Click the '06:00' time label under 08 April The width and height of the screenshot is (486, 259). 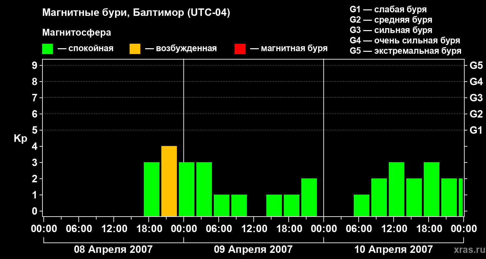[x=79, y=229]
